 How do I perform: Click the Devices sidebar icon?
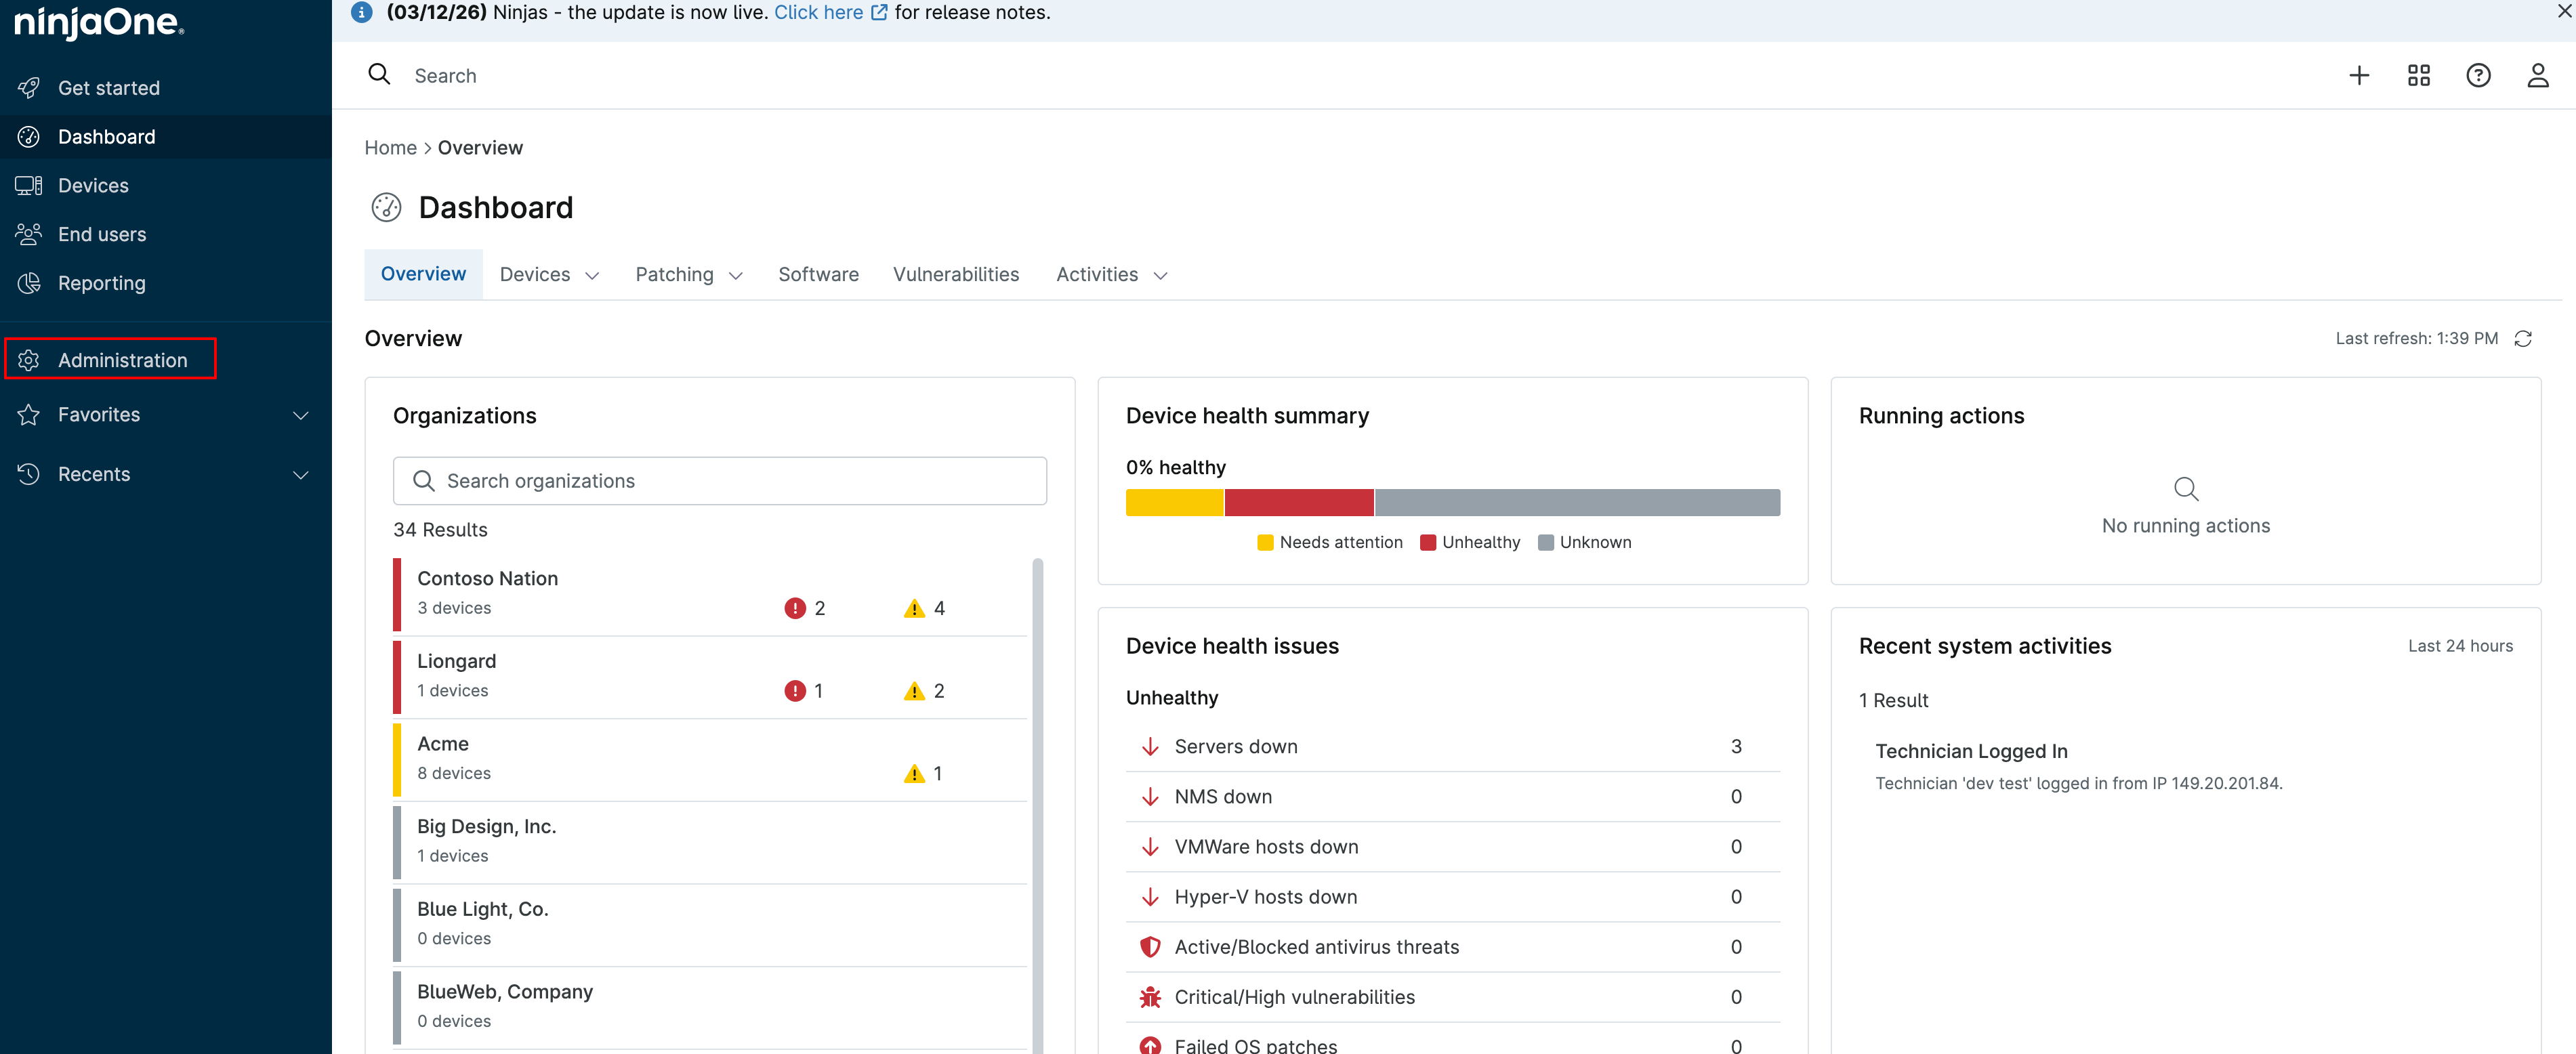coord(29,185)
